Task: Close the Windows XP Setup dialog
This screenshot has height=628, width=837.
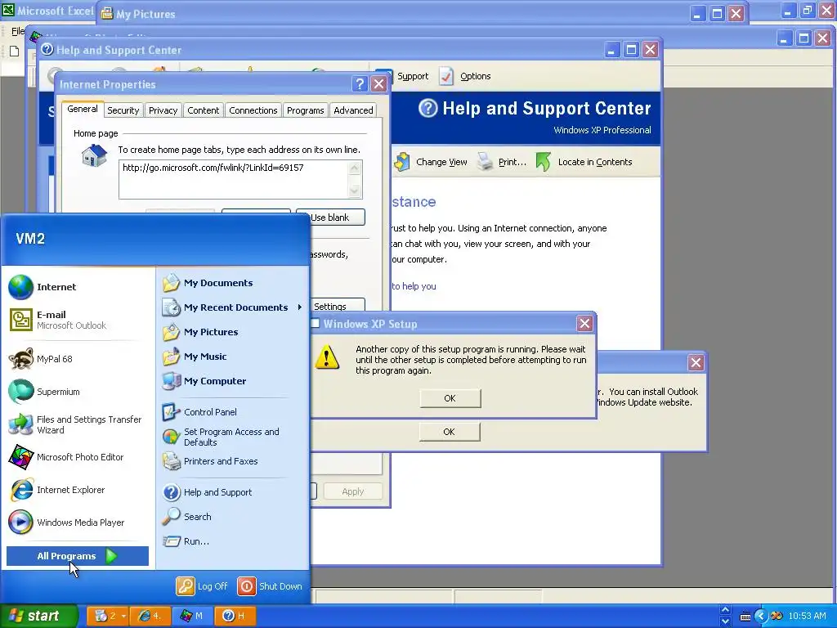Action: (x=584, y=324)
